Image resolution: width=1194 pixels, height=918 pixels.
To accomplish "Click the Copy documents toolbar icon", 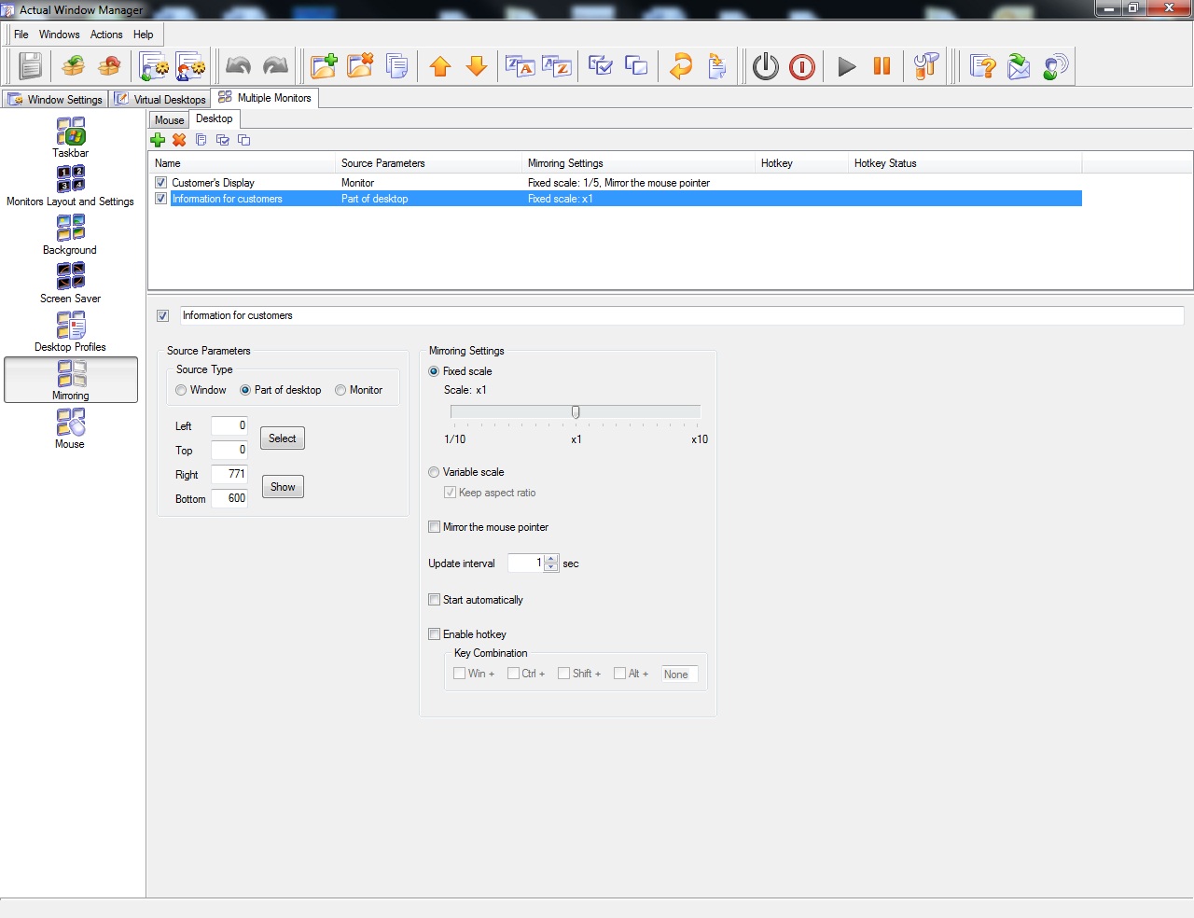I will coord(396,66).
